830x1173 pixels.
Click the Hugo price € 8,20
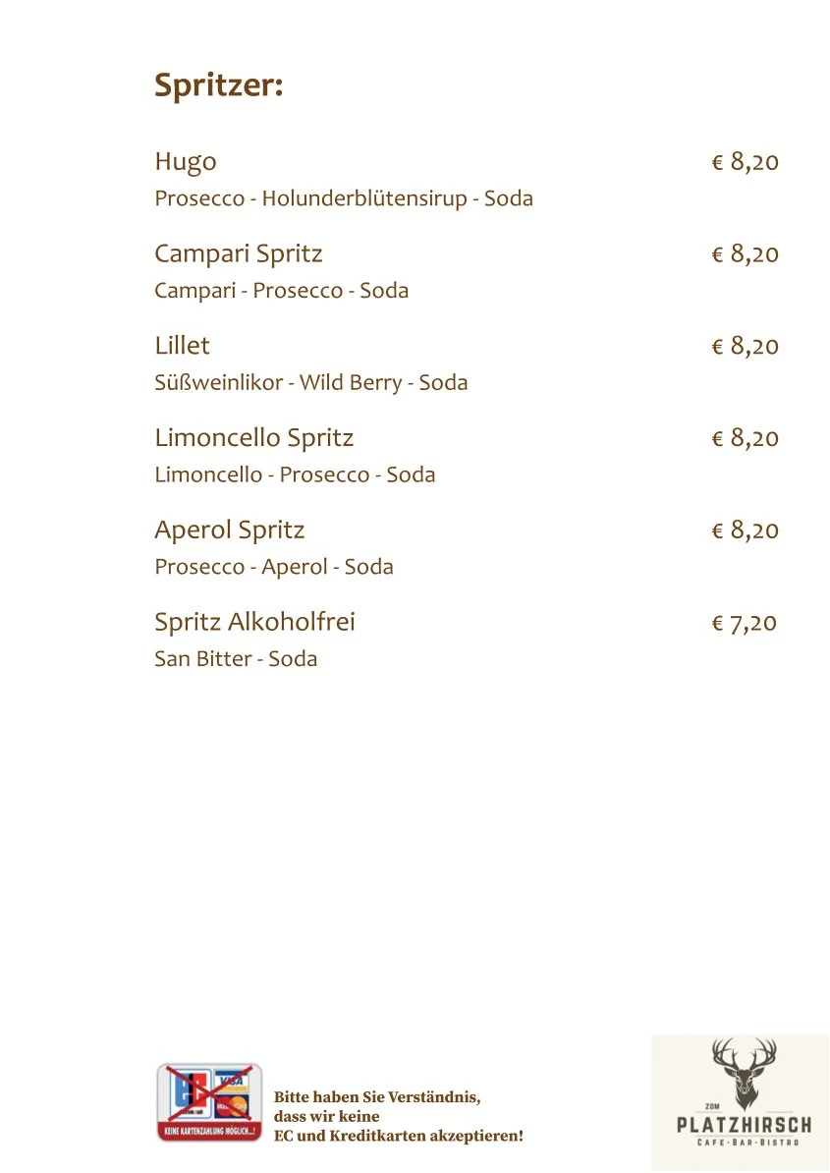pyautogui.click(x=745, y=161)
